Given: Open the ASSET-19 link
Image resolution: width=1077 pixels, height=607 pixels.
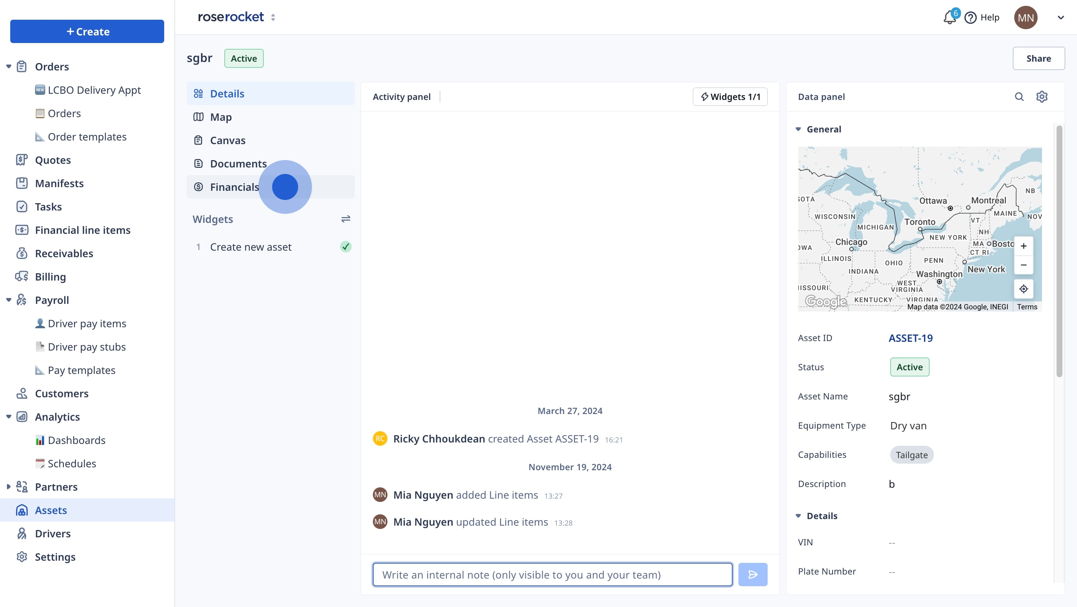Looking at the screenshot, I should point(910,338).
